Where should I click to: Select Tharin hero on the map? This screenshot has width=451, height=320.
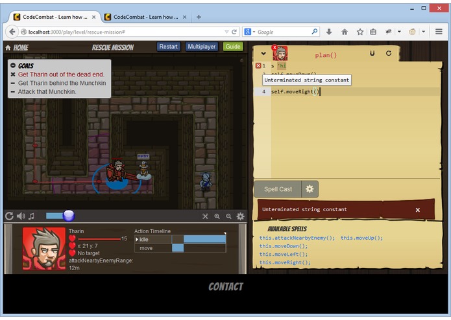coord(117,172)
